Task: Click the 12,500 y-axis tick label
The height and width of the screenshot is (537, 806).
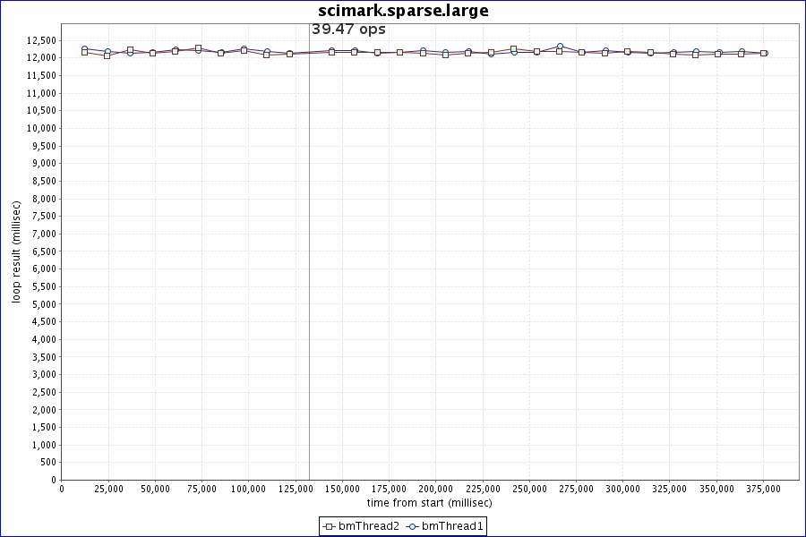Action: coord(41,40)
